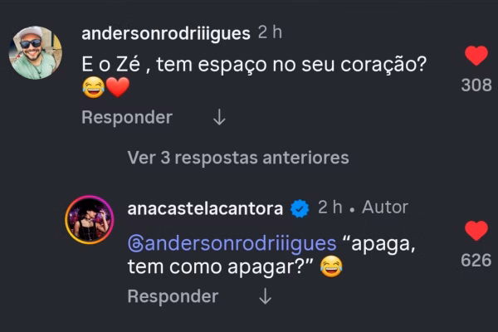Click the 2 h timestamp on the first comment
The image size is (498, 332).
[270, 32]
